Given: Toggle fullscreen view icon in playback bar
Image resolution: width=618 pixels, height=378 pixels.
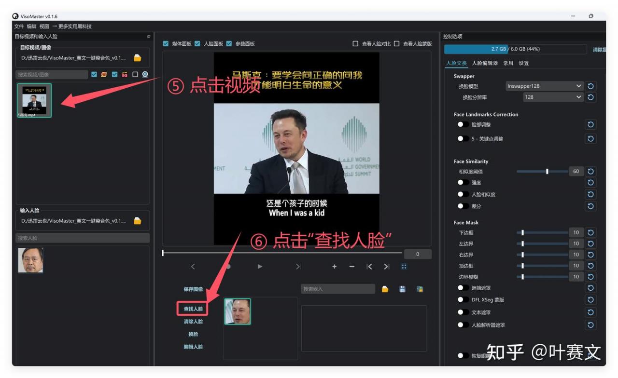Looking at the screenshot, I should click(x=404, y=266).
